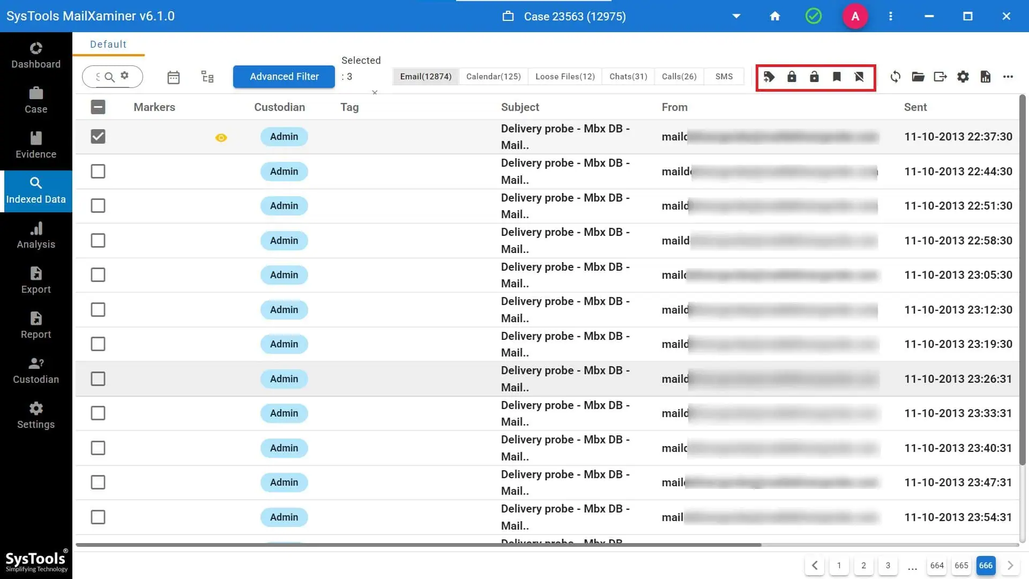This screenshot has width=1029, height=579.
Task: Click the previous page arrow
Action: click(815, 565)
